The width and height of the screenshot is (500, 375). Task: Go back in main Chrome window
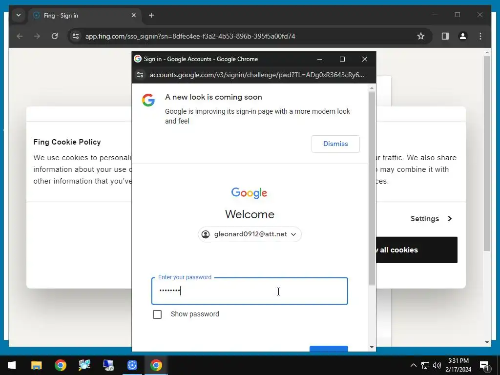(x=20, y=36)
